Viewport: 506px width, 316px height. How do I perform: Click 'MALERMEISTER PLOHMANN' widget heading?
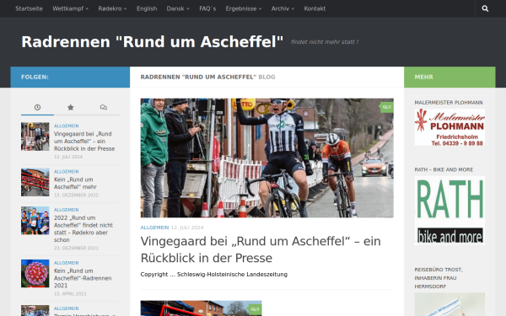click(x=449, y=103)
